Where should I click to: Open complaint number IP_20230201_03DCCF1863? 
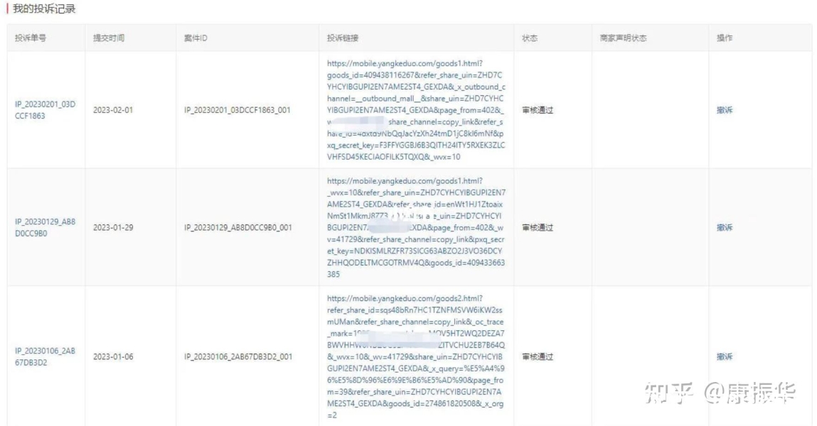pos(45,110)
